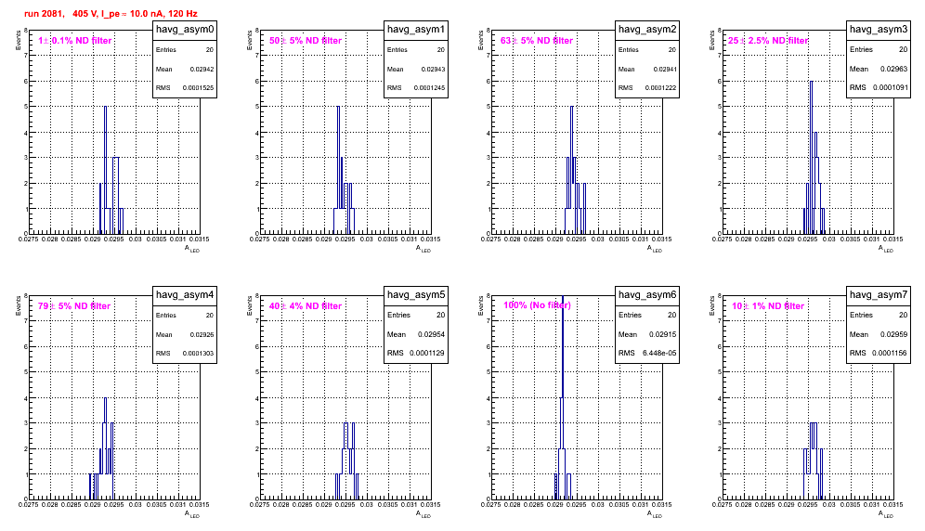Select the '1± 0.1% ND filter' label
Viewport: 925px width, 531px height.
(x=75, y=41)
